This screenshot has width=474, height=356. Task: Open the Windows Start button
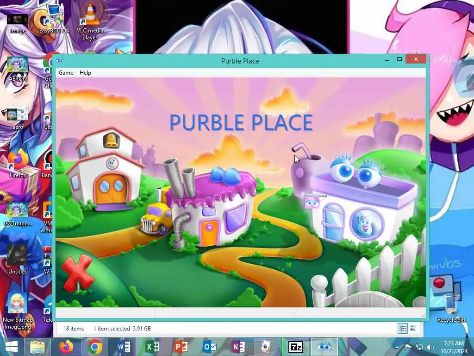(12, 347)
